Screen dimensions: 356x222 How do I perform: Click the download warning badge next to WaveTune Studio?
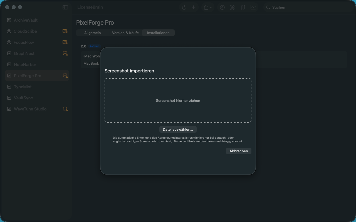coord(65,109)
